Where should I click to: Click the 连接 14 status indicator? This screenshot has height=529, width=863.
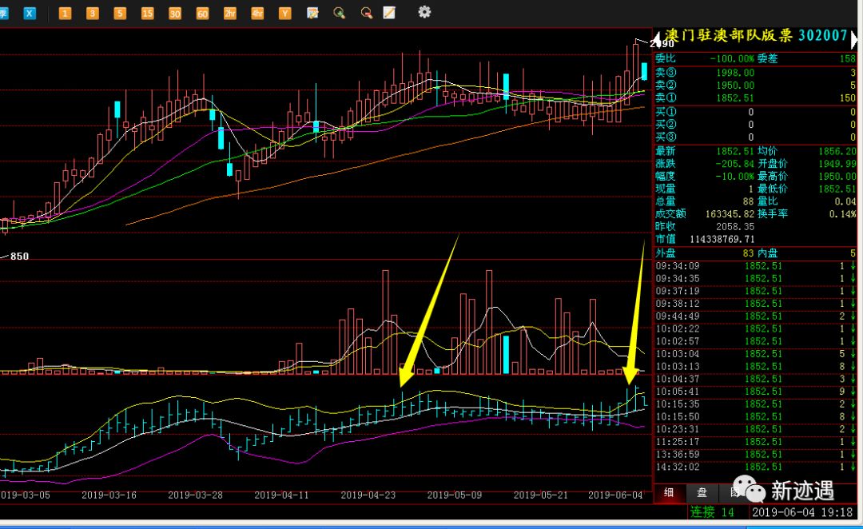coord(712,512)
